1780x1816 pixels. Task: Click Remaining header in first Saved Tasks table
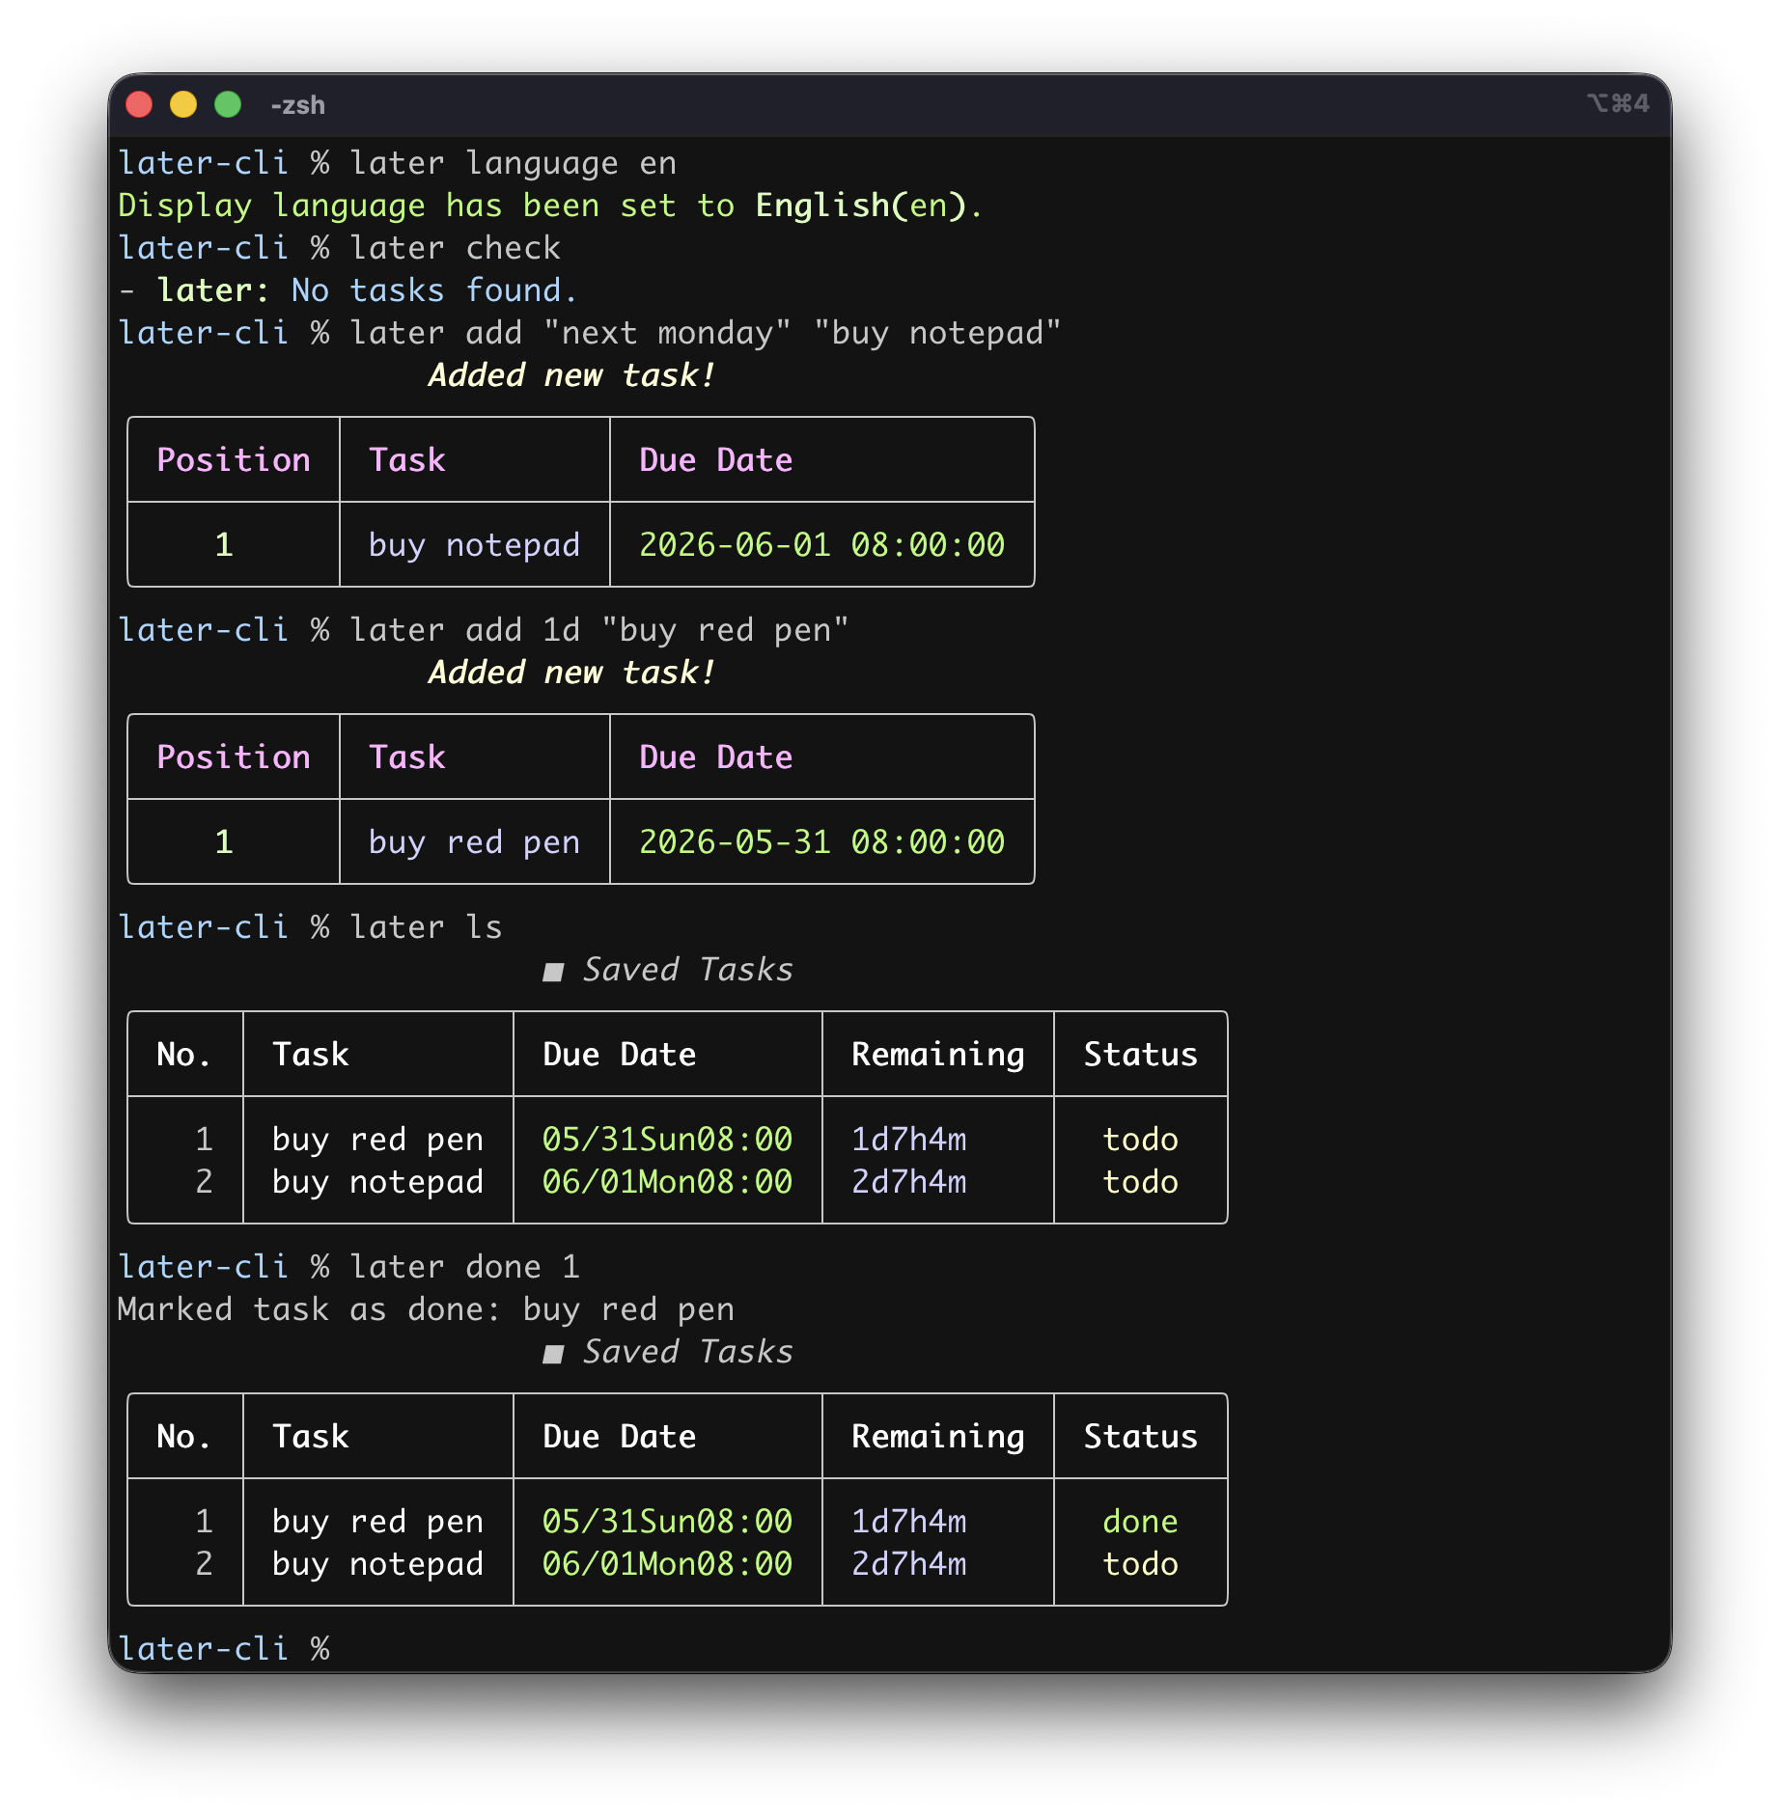coord(937,1055)
